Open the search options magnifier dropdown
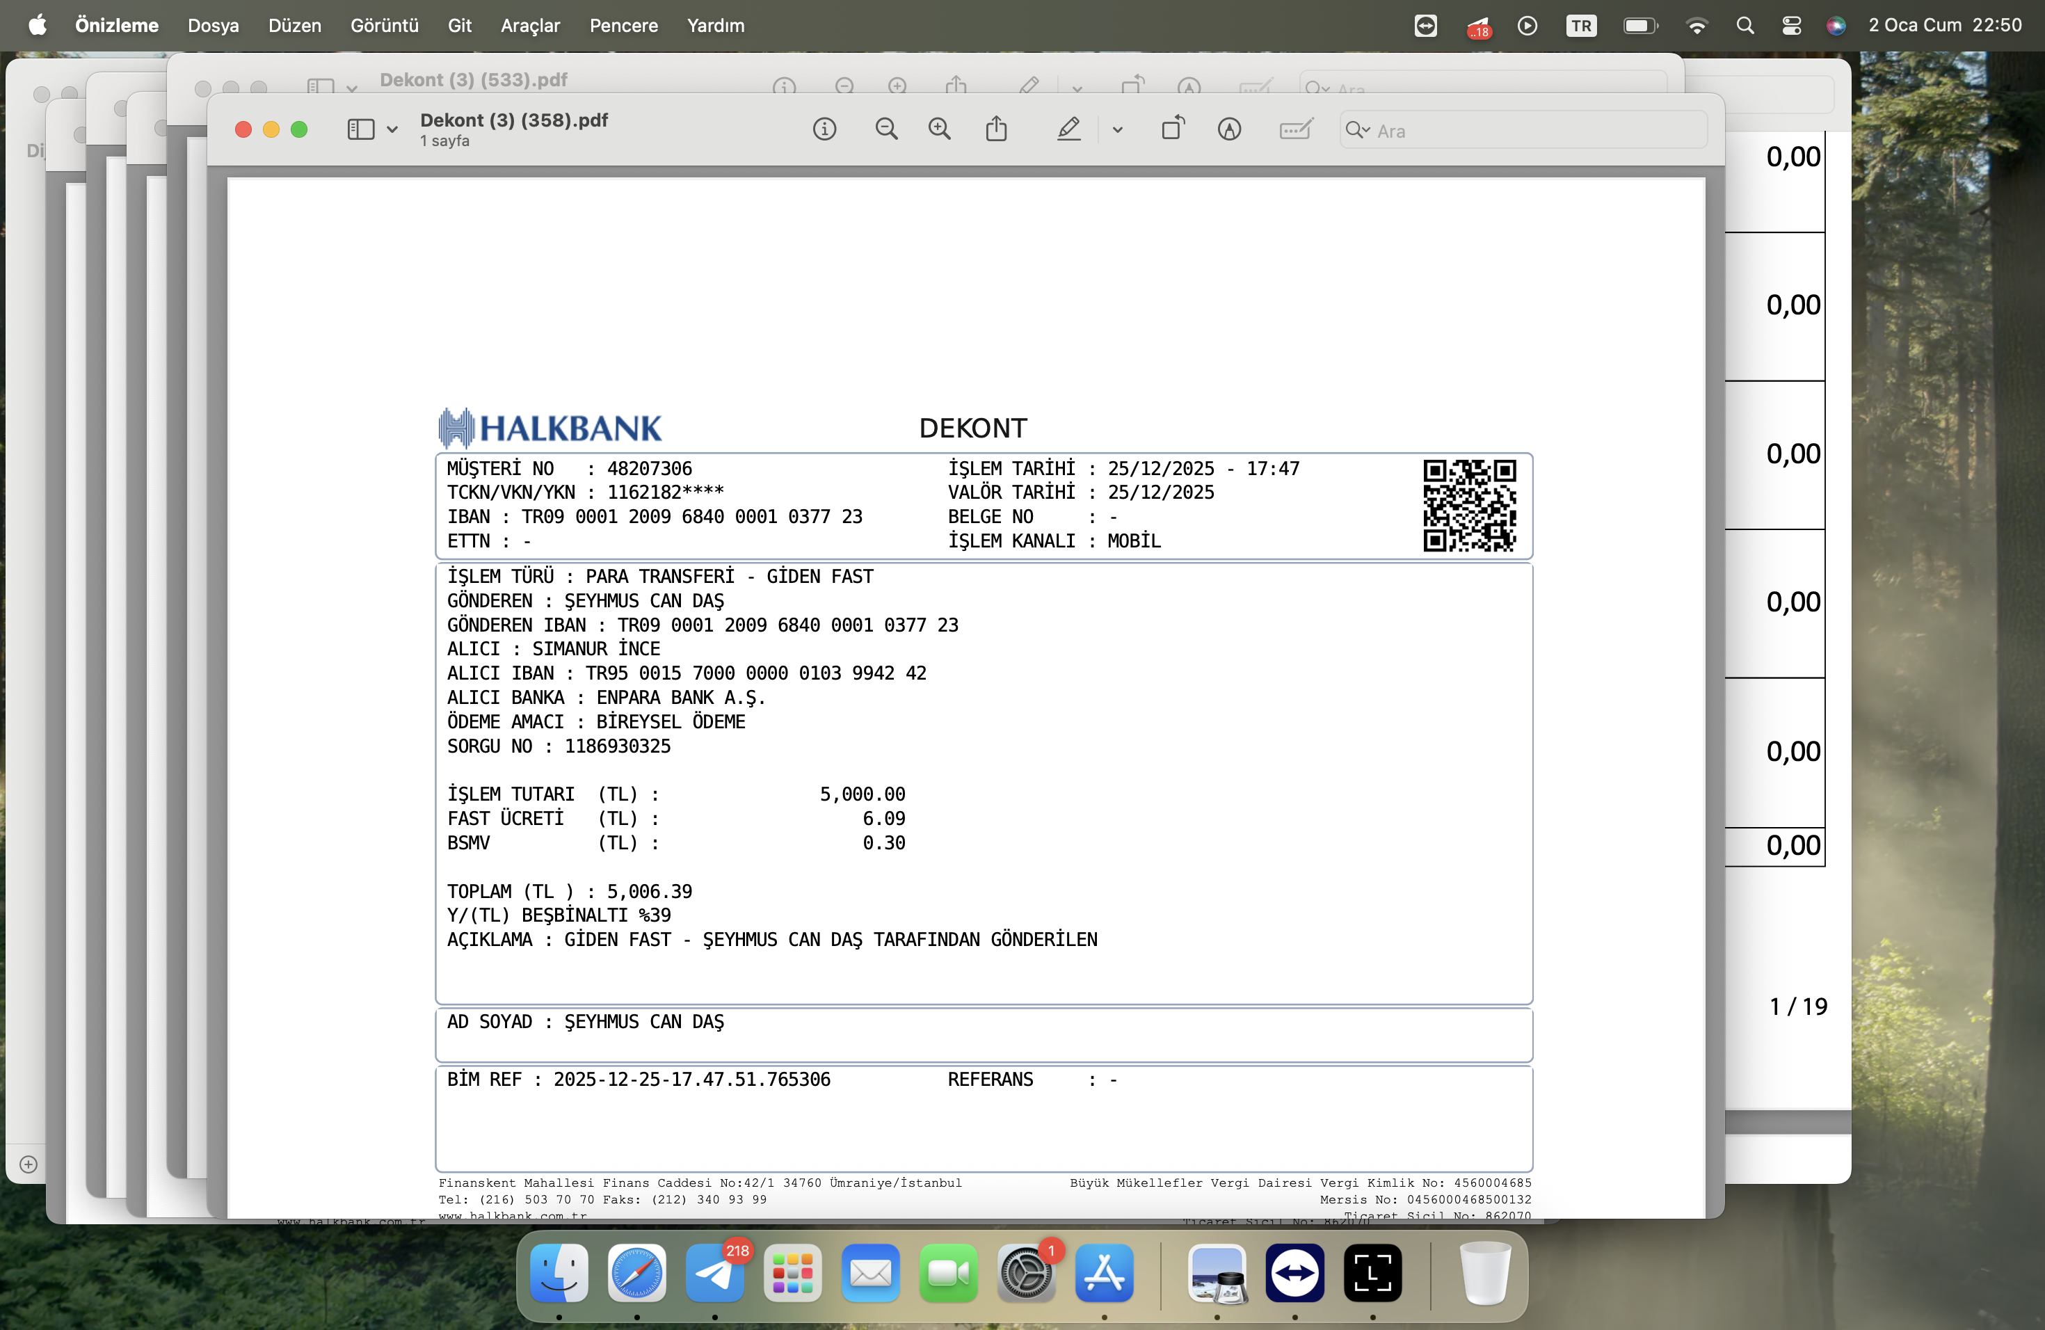 (x=1358, y=131)
